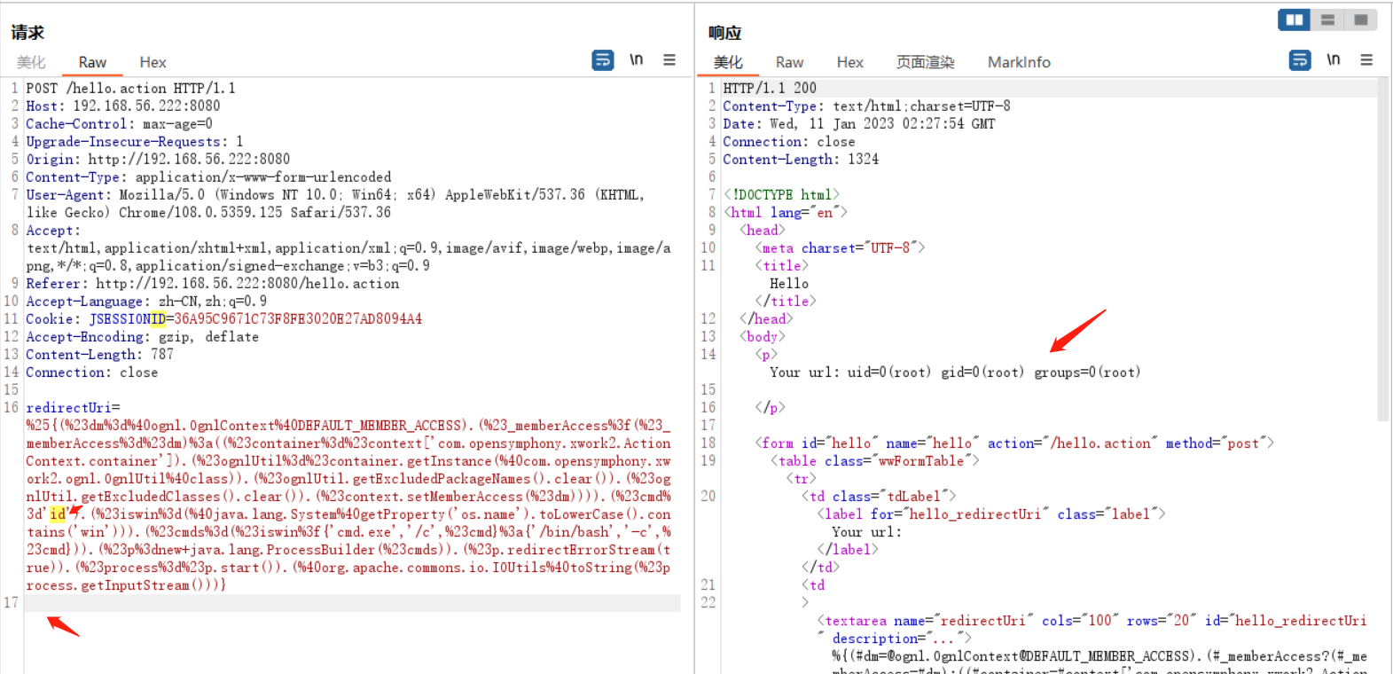
Task: Toggle word wrap icon in request panel
Action: click(x=602, y=60)
